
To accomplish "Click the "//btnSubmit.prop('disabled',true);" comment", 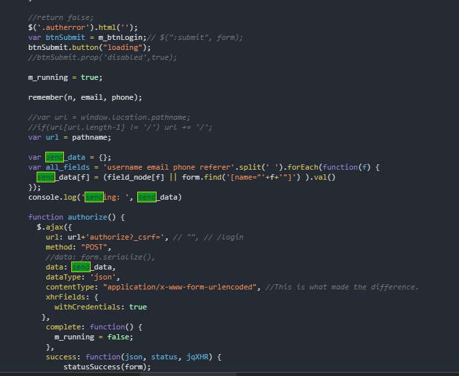I will [103, 57].
